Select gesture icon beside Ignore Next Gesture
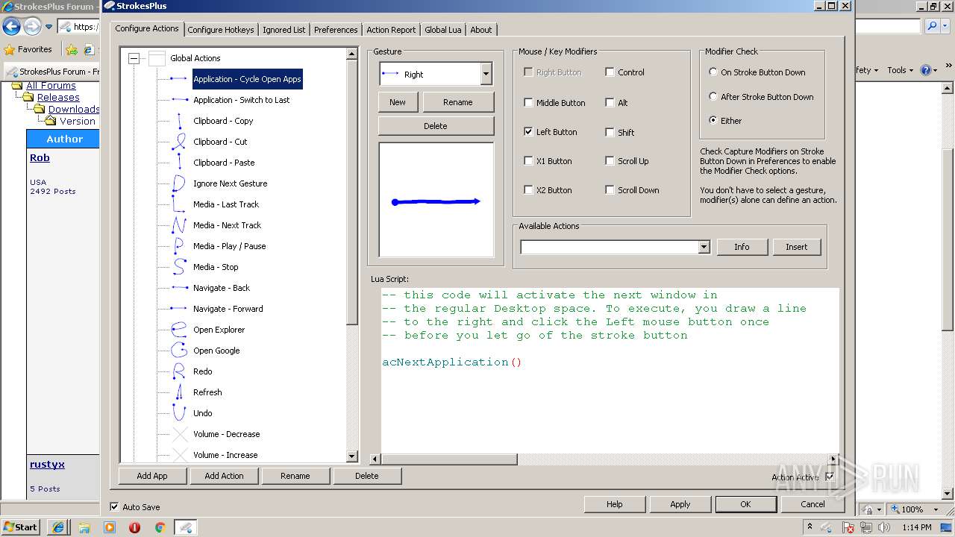Image resolution: width=955 pixels, height=537 pixels. [179, 183]
